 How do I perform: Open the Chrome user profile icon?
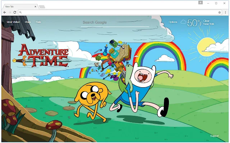coord(201,3)
